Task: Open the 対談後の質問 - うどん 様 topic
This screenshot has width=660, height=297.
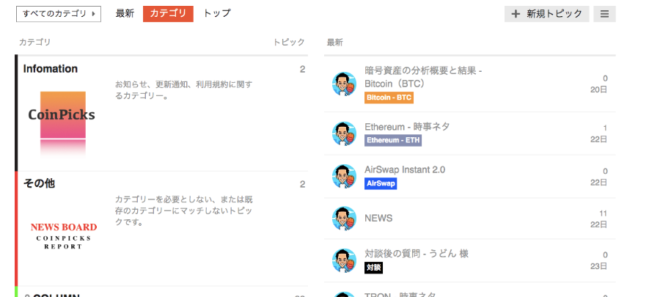Action: [417, 254]
